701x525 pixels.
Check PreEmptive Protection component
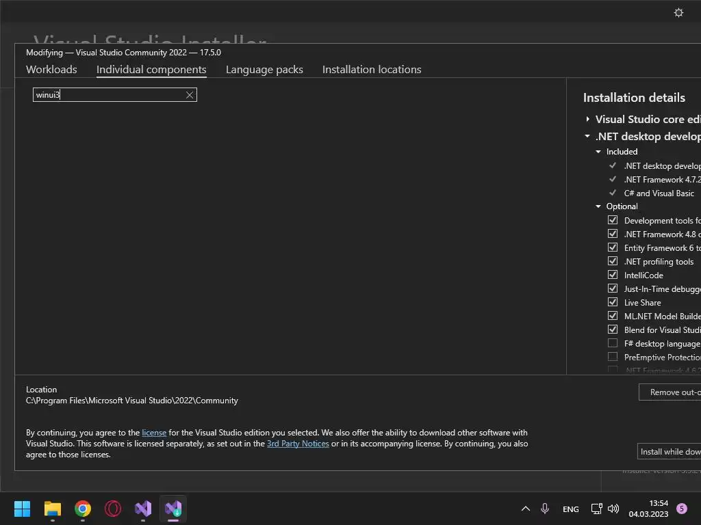click(613, 357)
